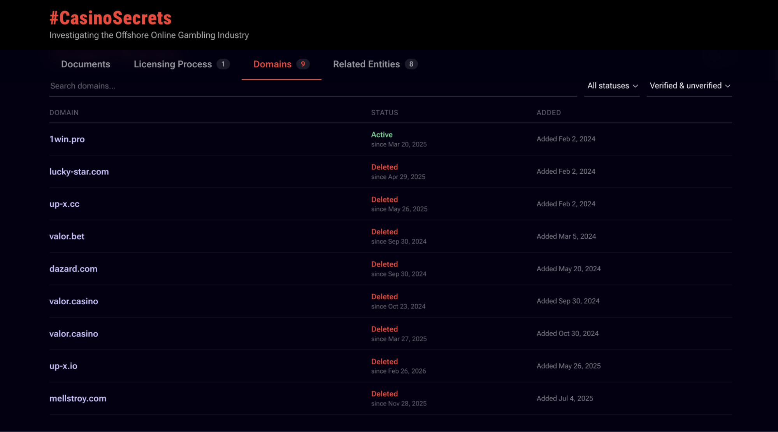The height and width of the screenshot is (432, 778).
Task: Open the up-x.cc domain link
Action: point(64,204)
